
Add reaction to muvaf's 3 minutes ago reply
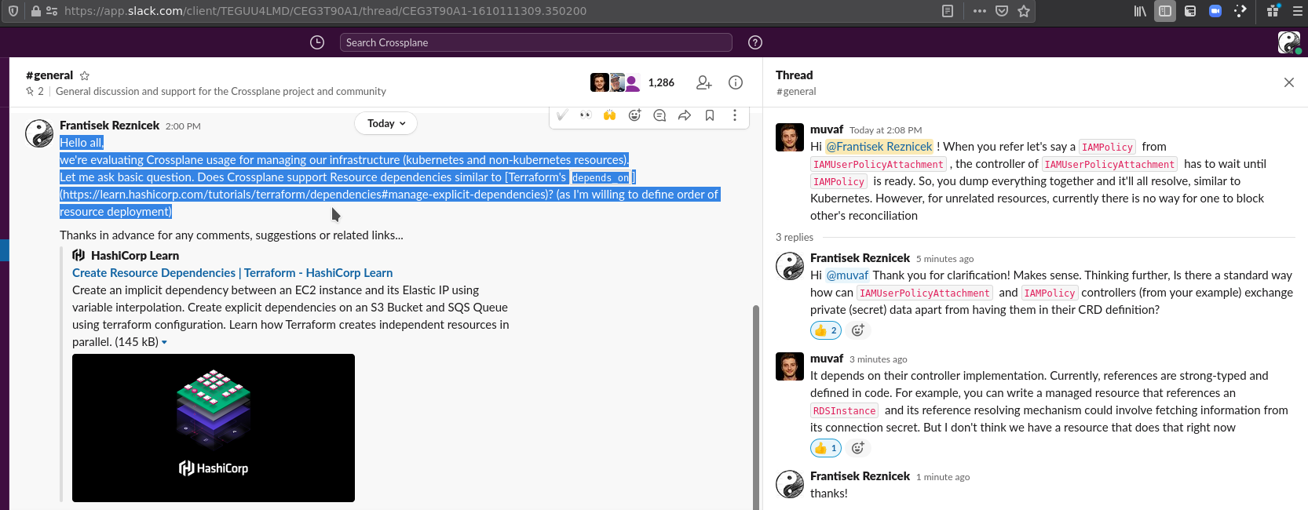[x=858, y=448]
